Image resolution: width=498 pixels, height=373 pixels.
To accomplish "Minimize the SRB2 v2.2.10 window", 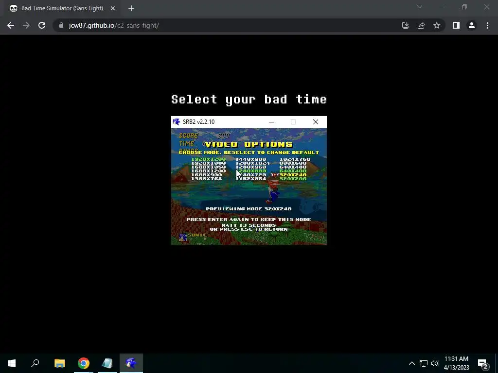I will tap(271, 122).
